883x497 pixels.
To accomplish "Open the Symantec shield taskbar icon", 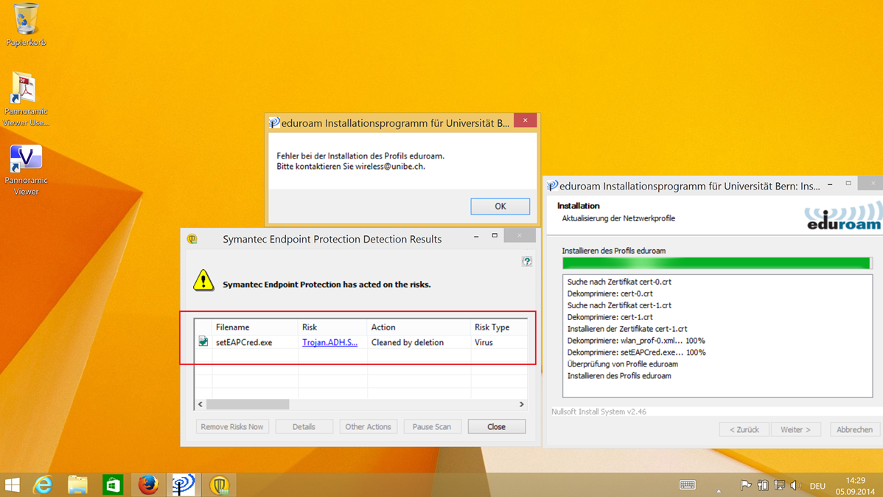I will (220, 484).
